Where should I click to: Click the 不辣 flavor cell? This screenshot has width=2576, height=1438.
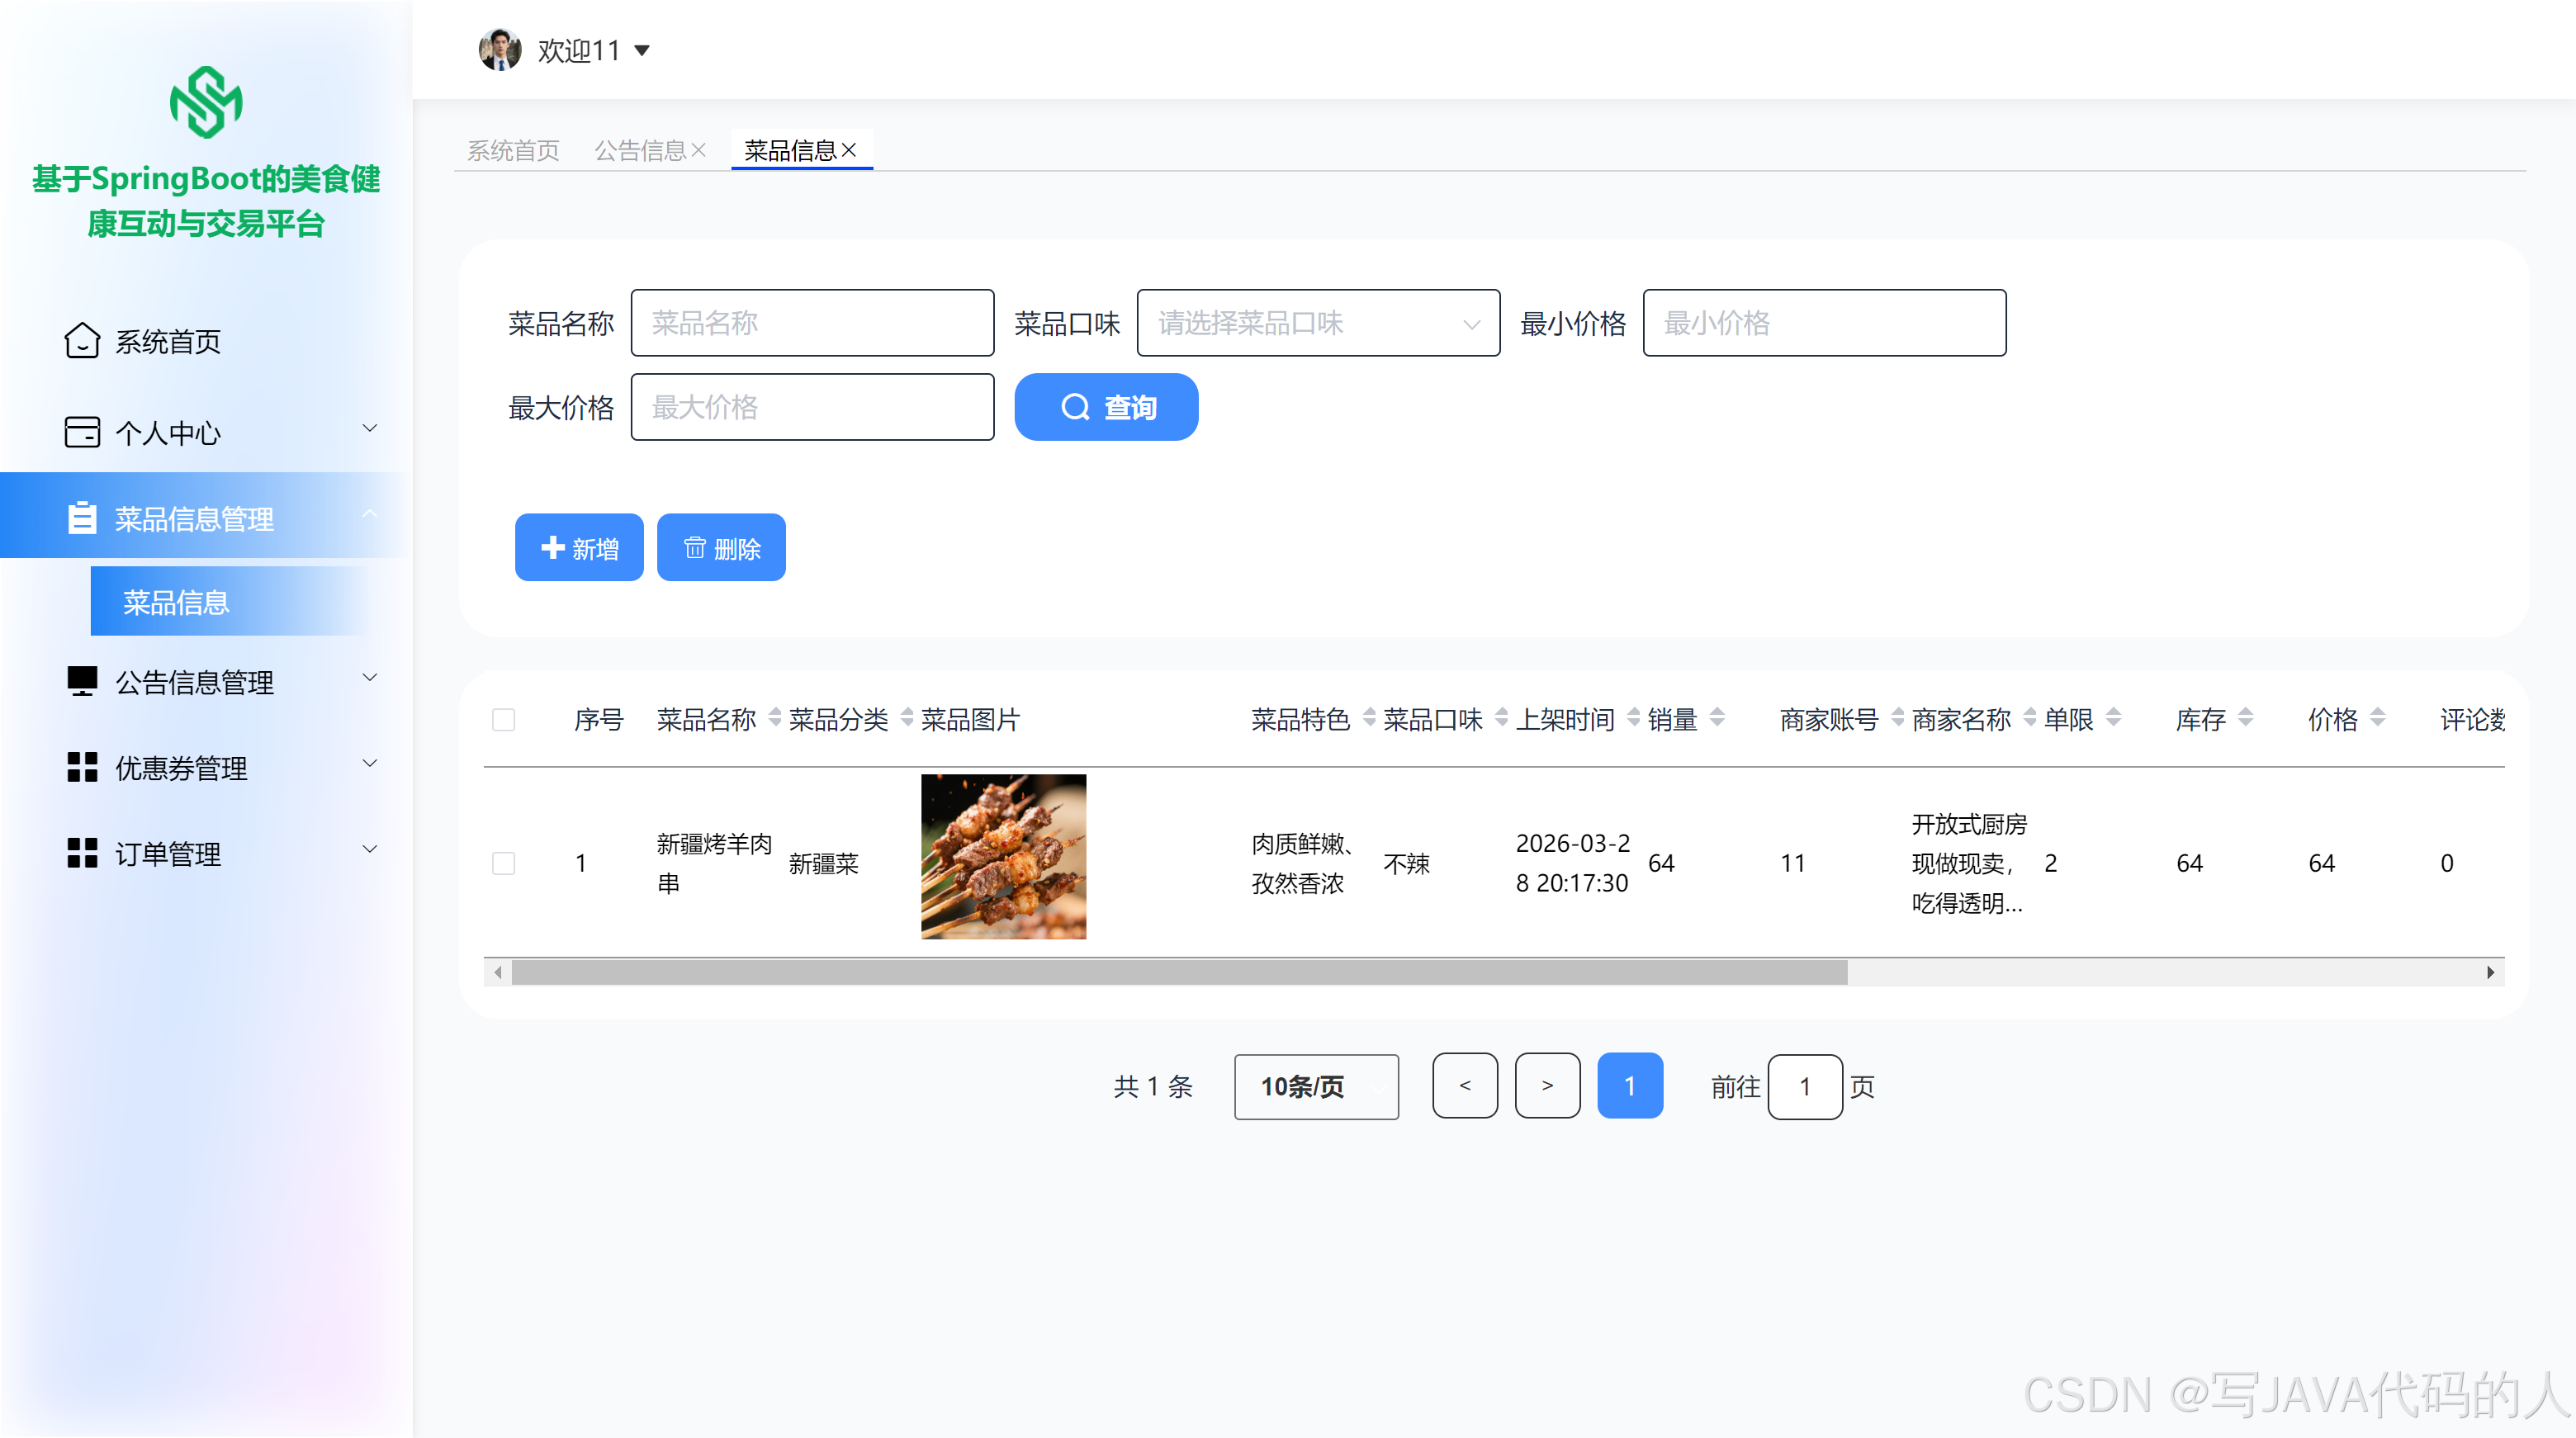(1407, 863)
